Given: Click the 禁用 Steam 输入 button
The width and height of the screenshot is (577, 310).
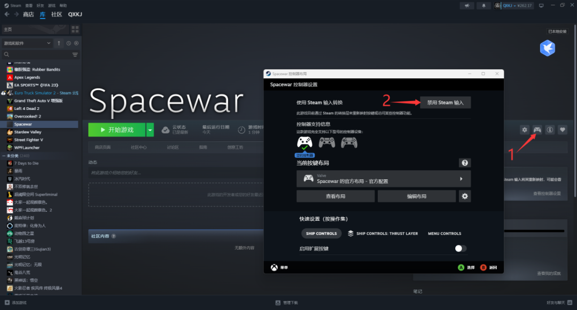Looking at the screenshot, I should (445, 102).
